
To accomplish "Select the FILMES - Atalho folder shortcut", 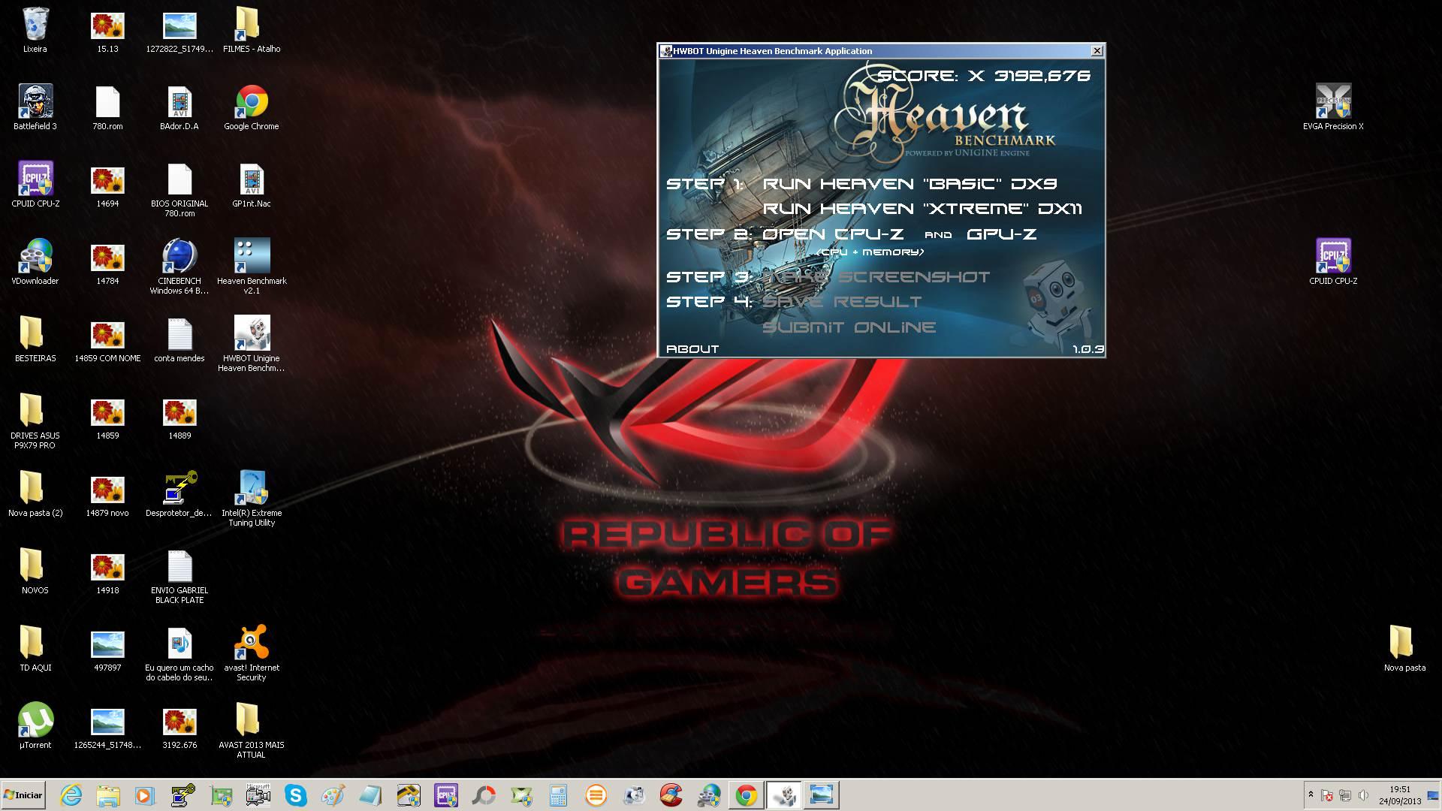I will (x=251, y=30).
